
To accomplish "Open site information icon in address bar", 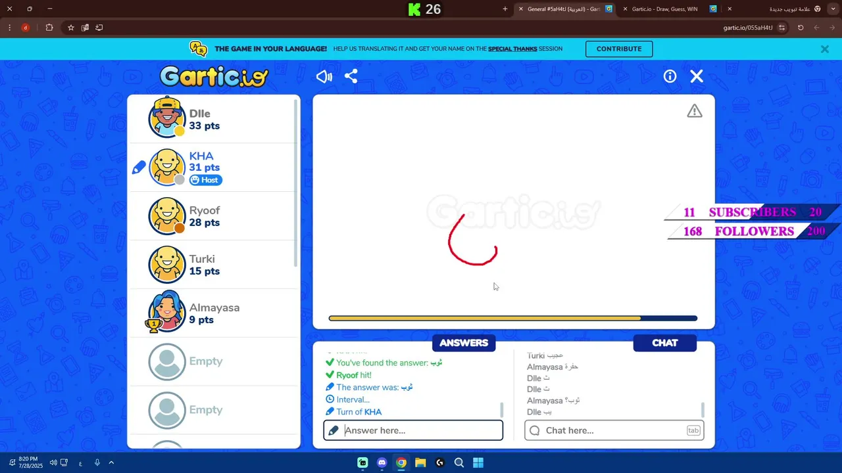I will pos(782,28).
